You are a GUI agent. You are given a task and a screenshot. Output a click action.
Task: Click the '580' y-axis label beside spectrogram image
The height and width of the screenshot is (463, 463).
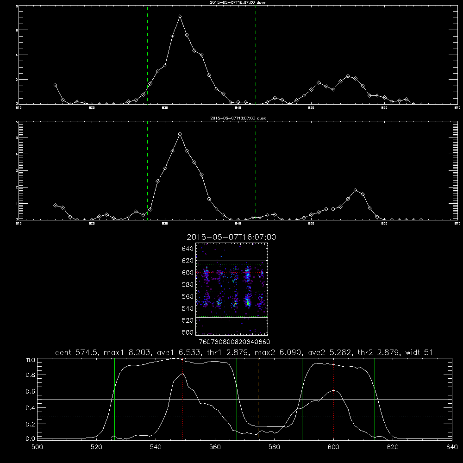[188, 285]
